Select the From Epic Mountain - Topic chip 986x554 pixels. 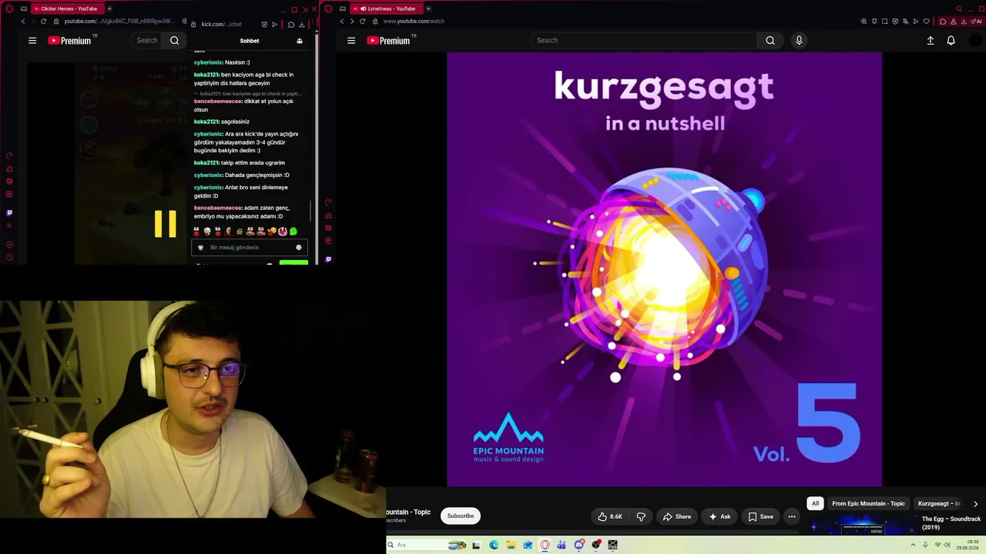pyautogui.click(x=868, y=504)
